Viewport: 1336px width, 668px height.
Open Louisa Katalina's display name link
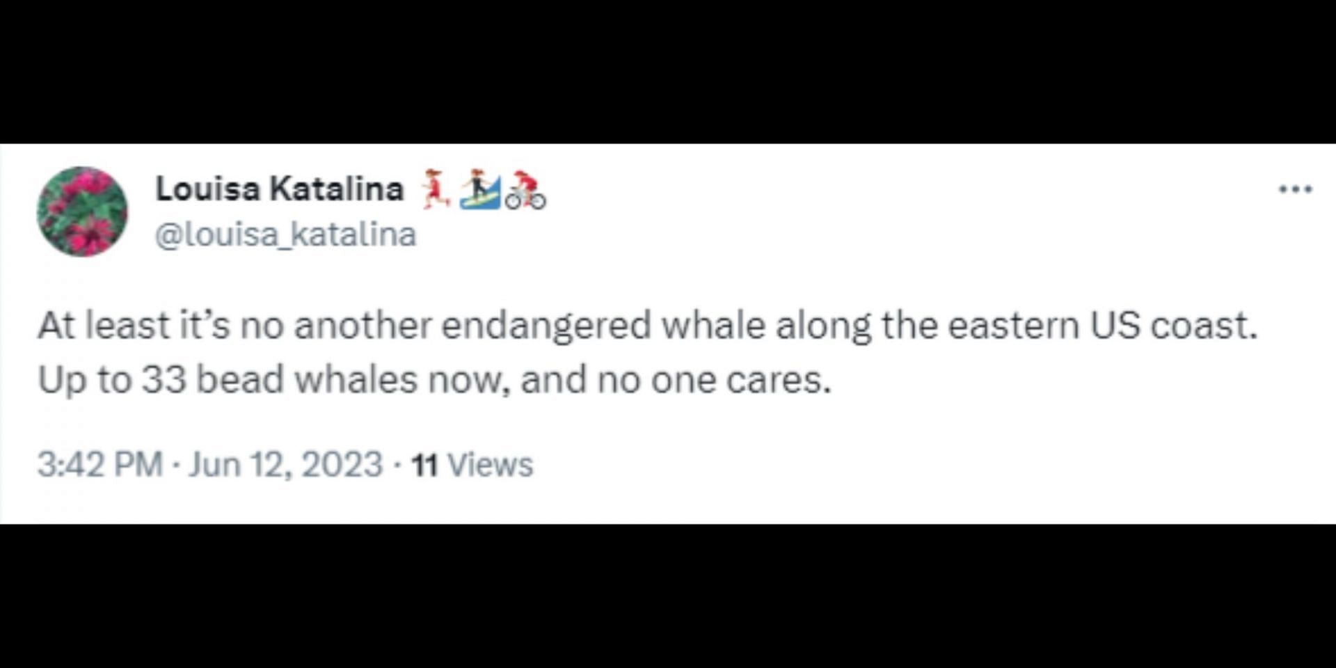[280, 189]
